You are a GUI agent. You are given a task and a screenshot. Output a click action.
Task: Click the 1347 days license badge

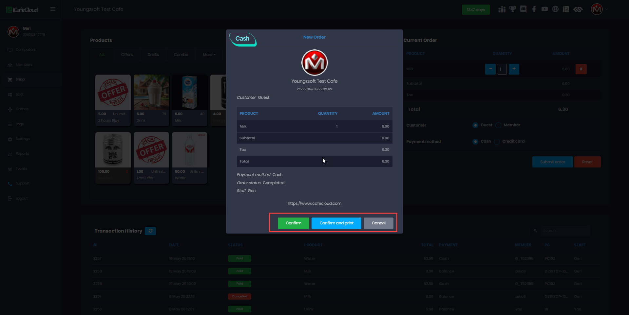[x=476, y=9]
